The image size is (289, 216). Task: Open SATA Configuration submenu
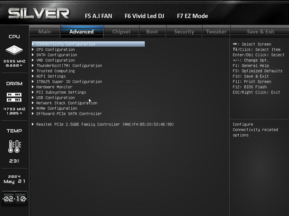pyautogui.click(x=57, y=55)
